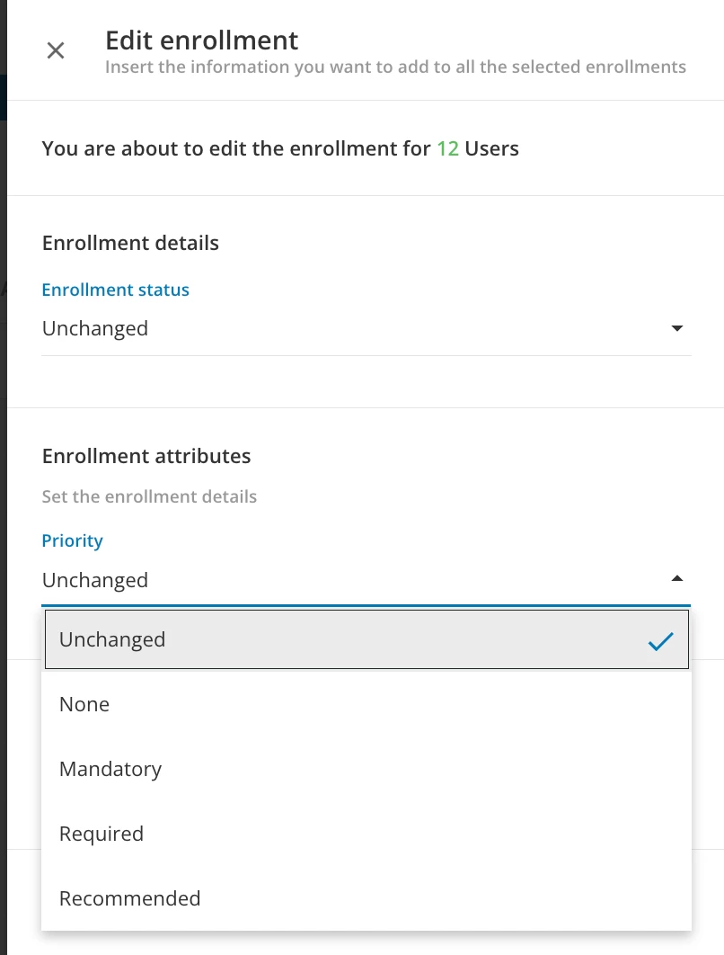Click the You are about to edit message

pyautogui.click(x=236, y=148)
